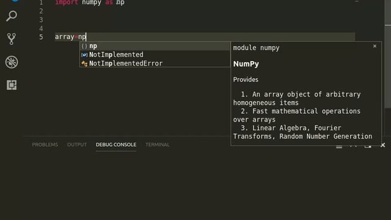The image size is (391, 220).
Task: Switch to the DEBUG CONSOLE tab
Action: click(x=116, y=145)
